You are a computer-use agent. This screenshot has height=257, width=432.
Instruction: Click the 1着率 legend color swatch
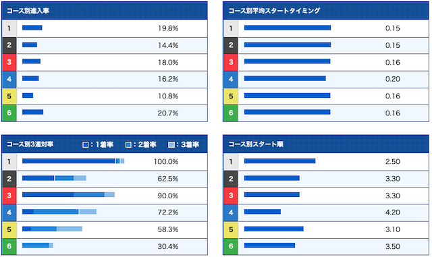pos(86,144)
